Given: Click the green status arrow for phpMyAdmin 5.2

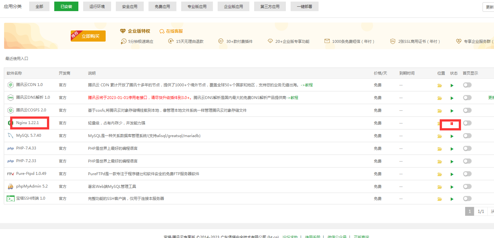Looking at the screenshot, I should pyautogui.click(x=452, y=187).
